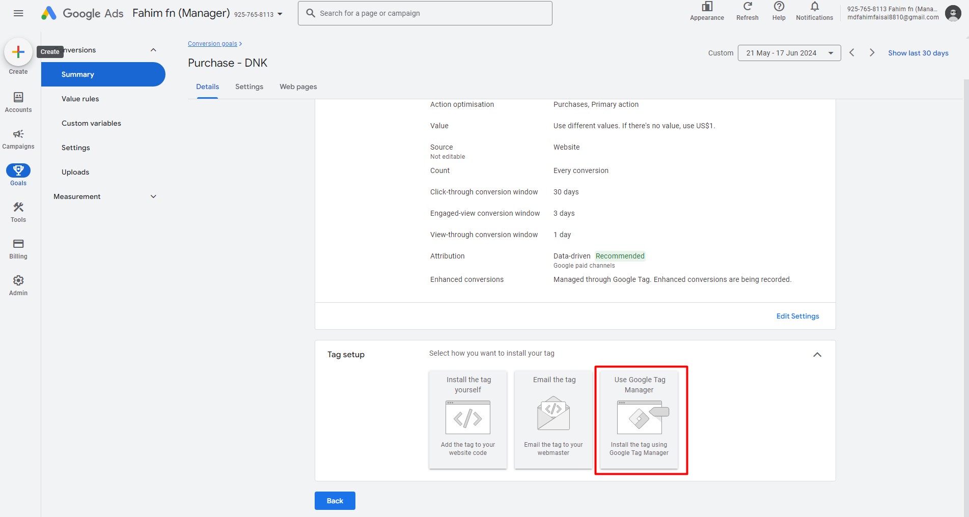The width and height of the screenshot is (969, 517).
Task: Open Tools in the sidebar
Action: tap(18, 212)
